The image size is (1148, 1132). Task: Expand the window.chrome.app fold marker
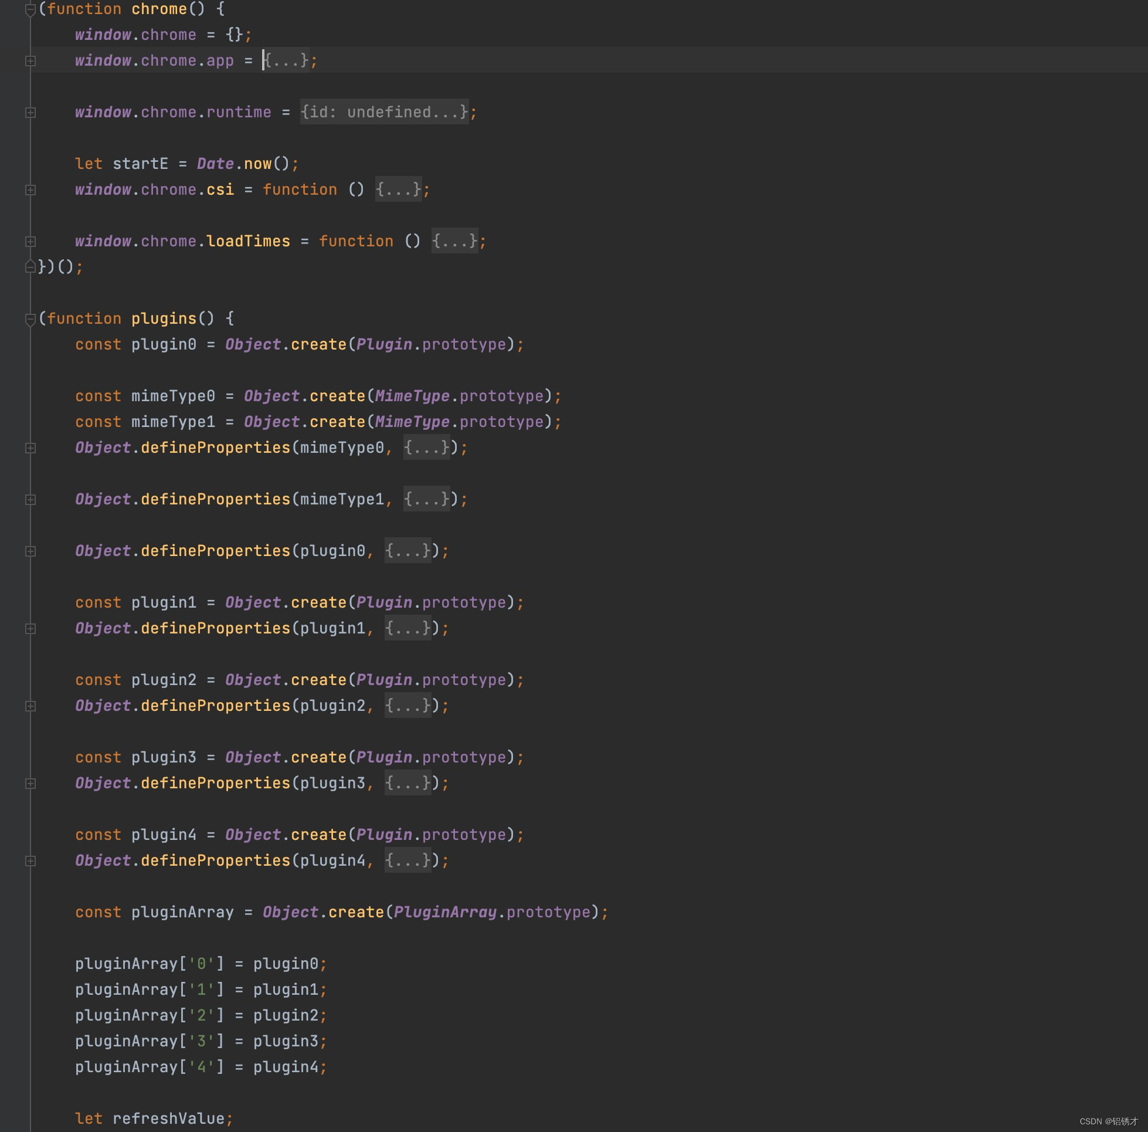coord(30,61)
